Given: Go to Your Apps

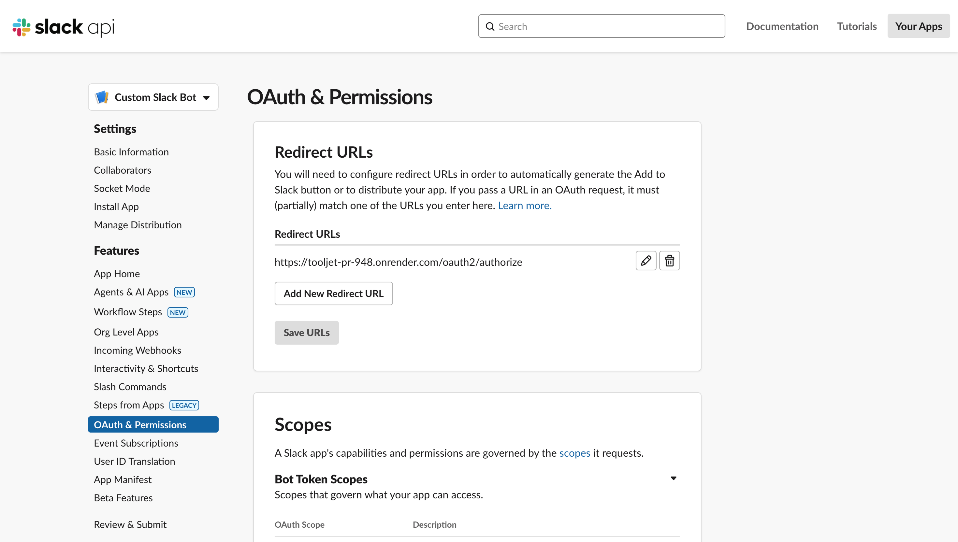Looking at the screenshot, I should click(918, 26).
